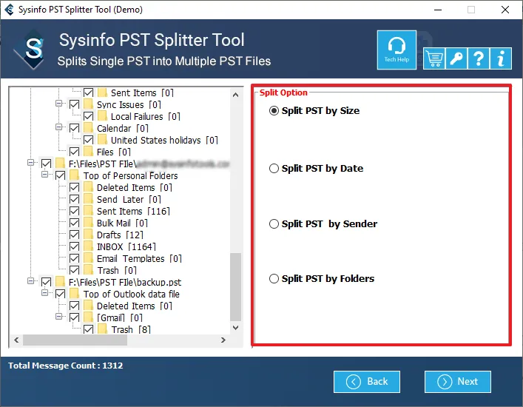Screen dimensions: 523x407
Task: Select Split PST by Date option
Action: pos(274,169)
